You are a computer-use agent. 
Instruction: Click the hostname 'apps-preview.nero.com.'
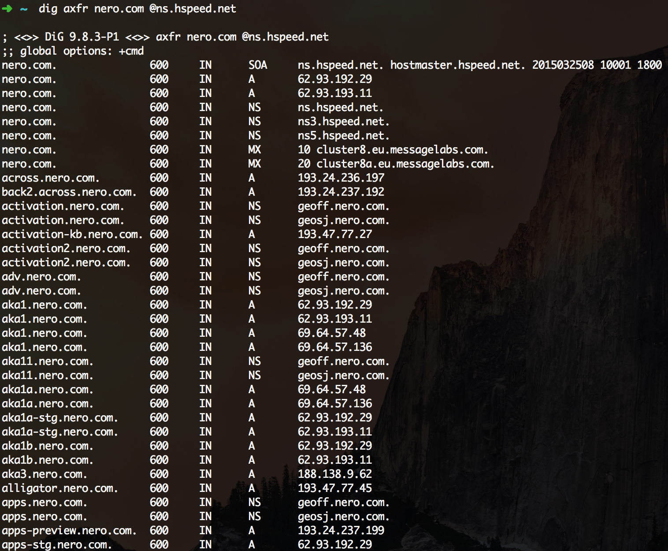tap(69, 531)
